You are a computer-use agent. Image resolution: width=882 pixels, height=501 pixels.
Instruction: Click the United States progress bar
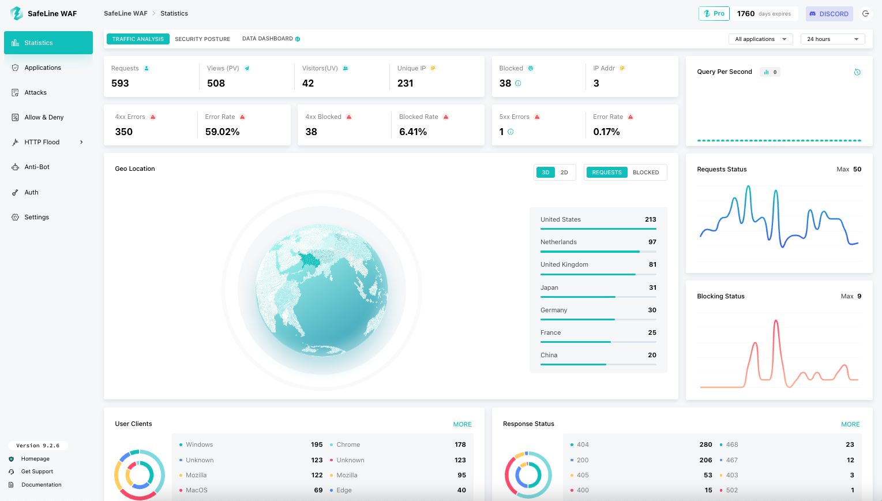pos(598,229)
